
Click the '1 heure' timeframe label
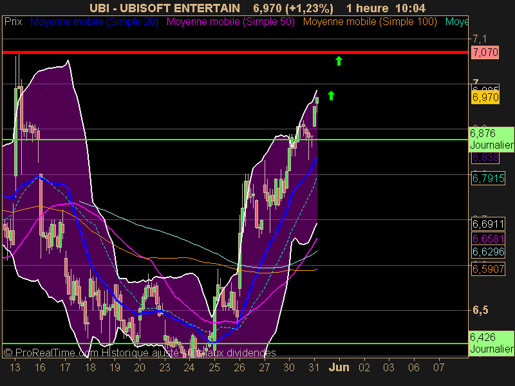pos(367,8)
